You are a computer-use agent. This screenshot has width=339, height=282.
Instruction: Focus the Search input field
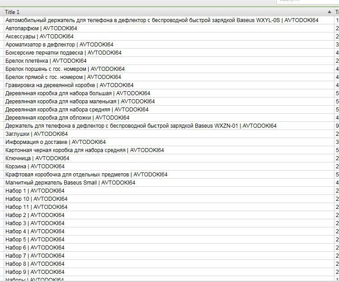point(308,1)
